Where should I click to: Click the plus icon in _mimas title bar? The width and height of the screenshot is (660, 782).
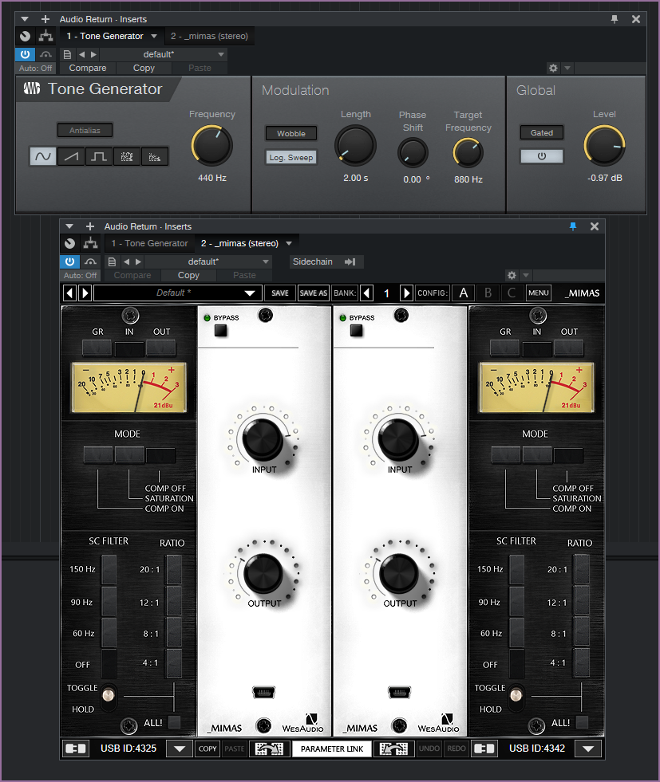90,226
